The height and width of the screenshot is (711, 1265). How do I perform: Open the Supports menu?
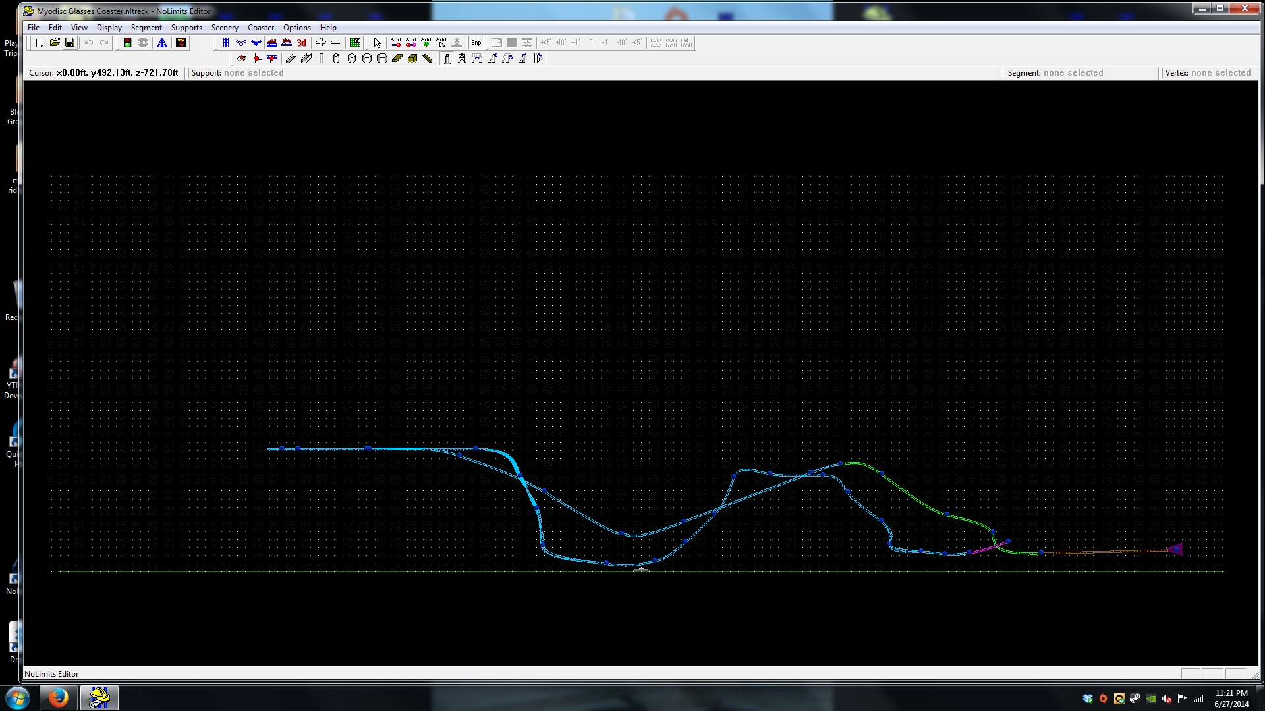[x=186, y=28]
